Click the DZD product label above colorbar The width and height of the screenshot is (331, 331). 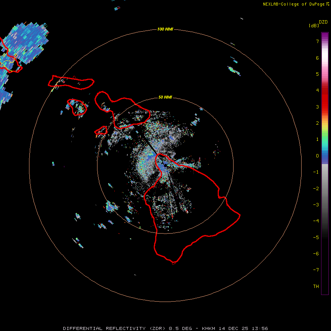(323, 22)
